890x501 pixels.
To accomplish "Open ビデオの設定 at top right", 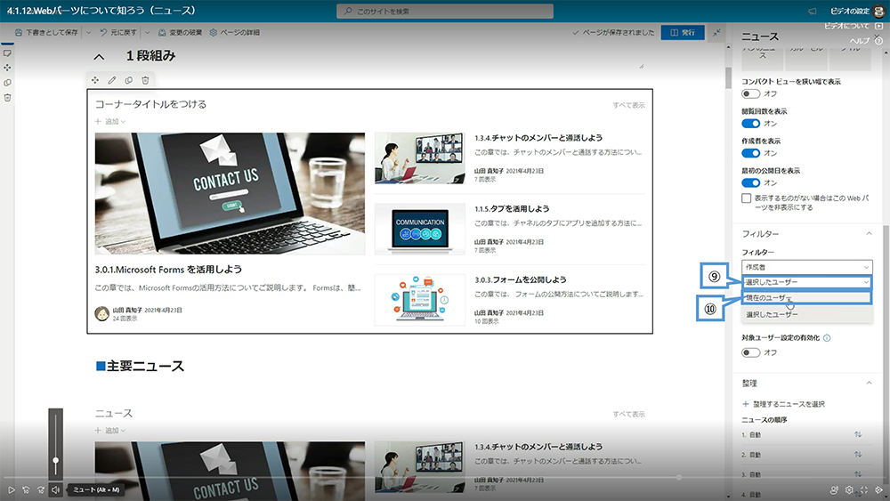I will pos(849,11).
